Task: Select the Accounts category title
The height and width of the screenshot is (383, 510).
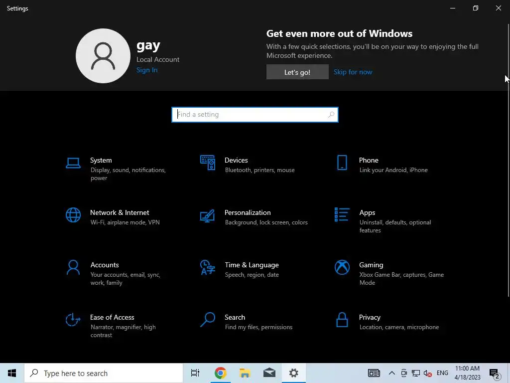Action: coord(105,265)
